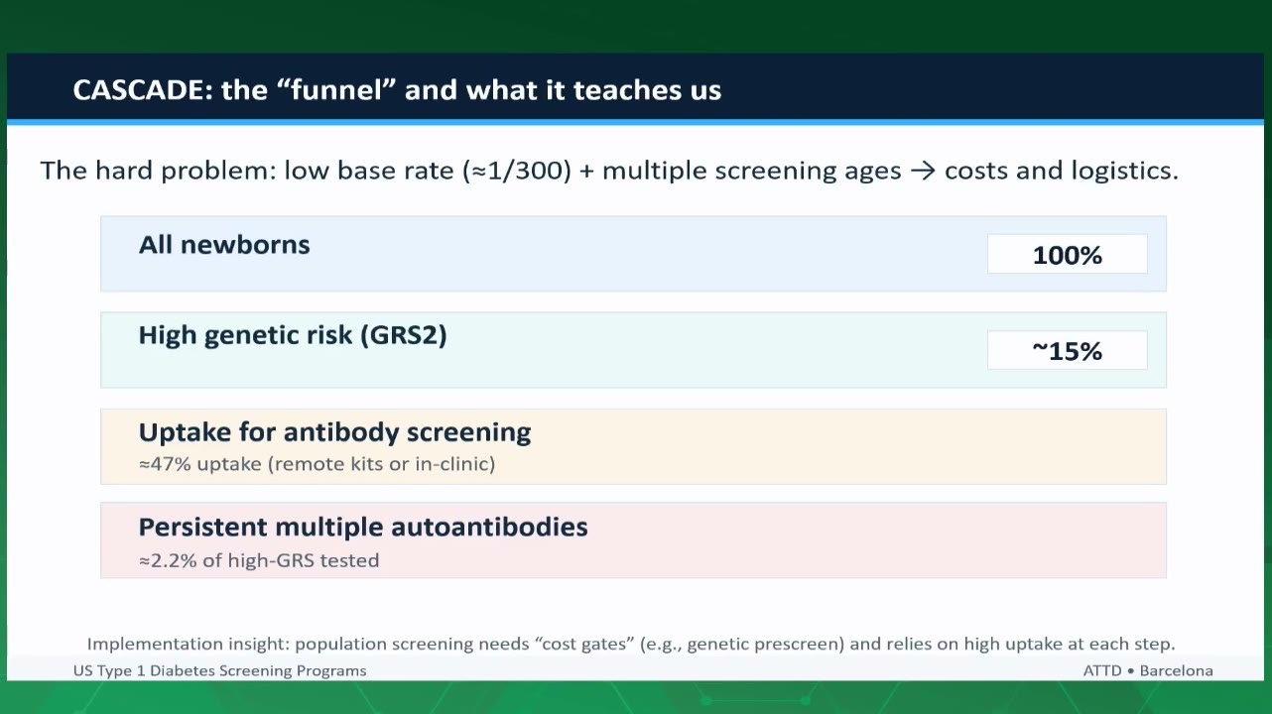Click the orange uptake funnel bar
The image size is (1272, 714).
pyautogui.click(x=633, y=446)
